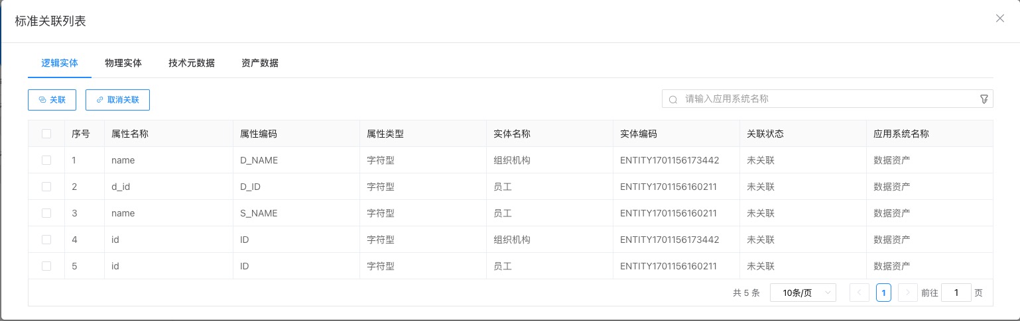
Task: Select checkbox for row 5 id
Action: point(46,266)
